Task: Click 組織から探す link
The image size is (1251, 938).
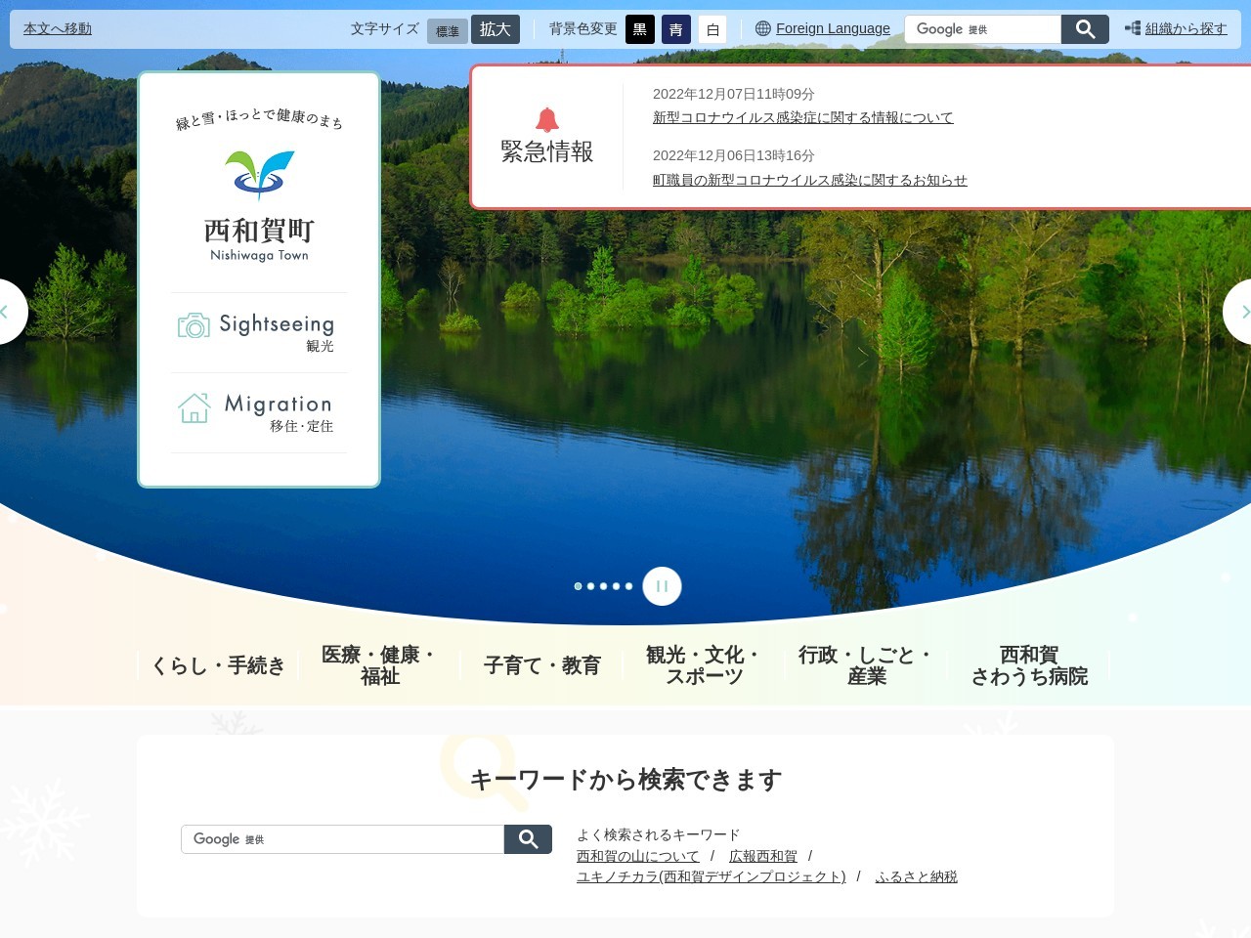Action: click(x=1186, y=28)
